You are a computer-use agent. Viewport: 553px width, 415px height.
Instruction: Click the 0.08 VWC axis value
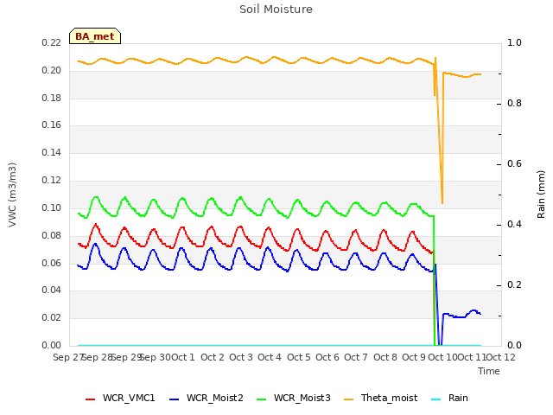pyautogui.click(x=52, y=235)
